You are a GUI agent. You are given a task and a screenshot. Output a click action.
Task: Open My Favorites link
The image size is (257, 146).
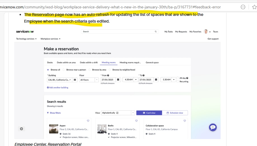[195, 32]
